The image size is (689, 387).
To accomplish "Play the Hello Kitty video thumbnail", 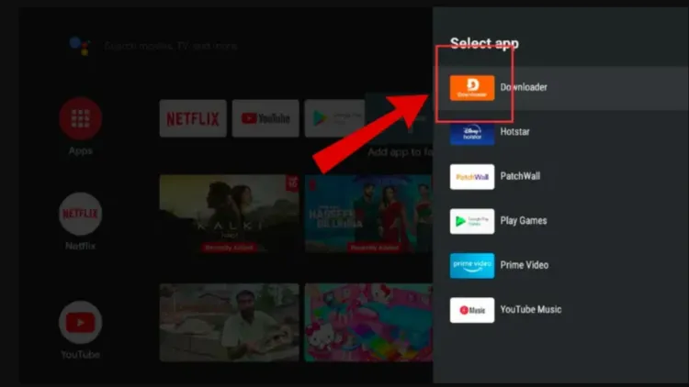I will coord(368,323).
